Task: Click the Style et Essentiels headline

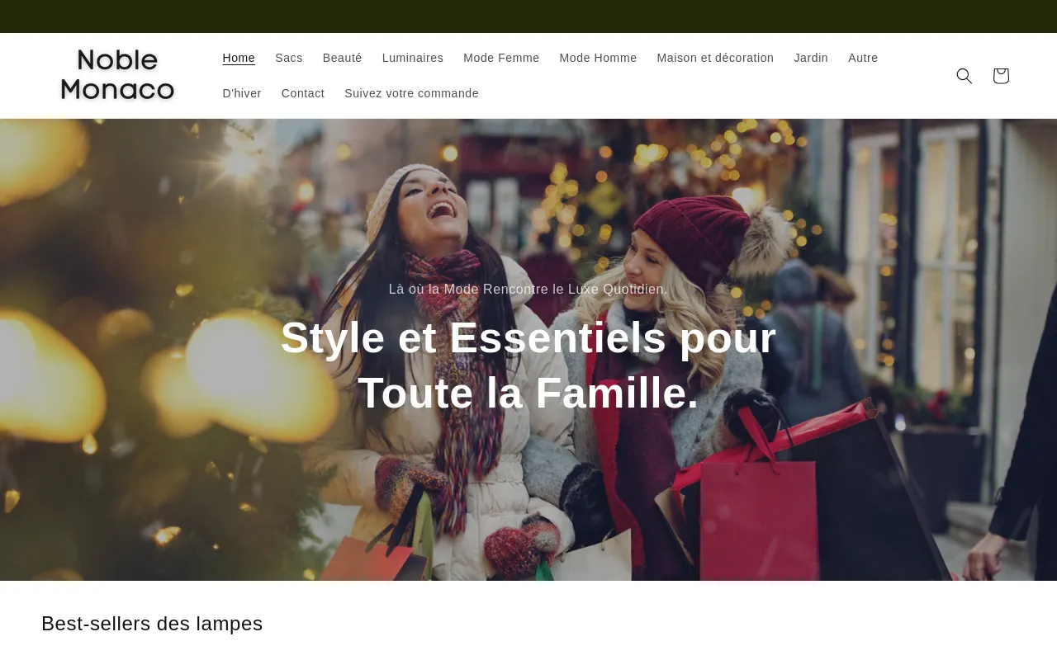Action: 528,365
